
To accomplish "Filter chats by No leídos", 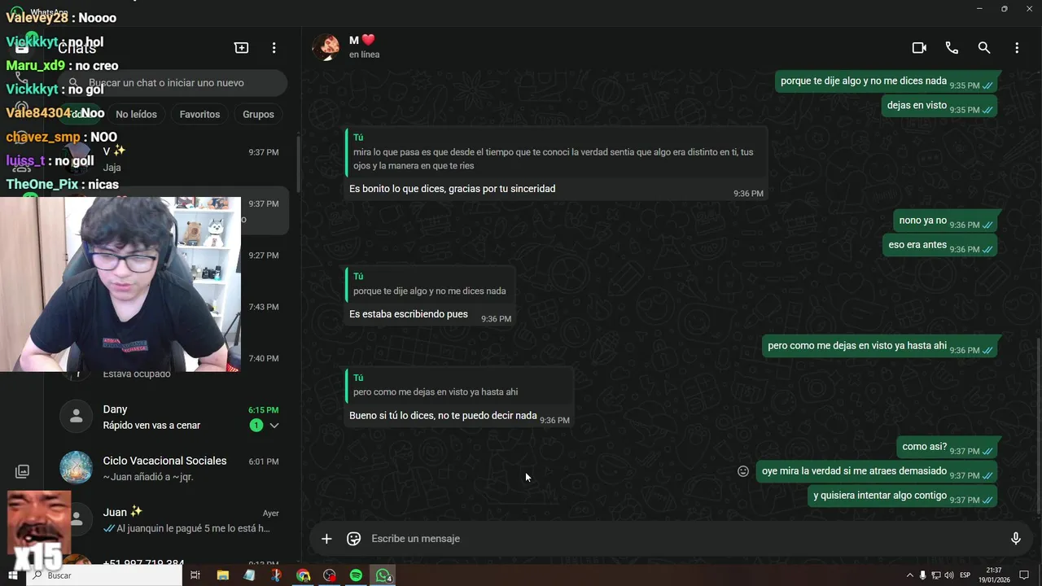I will tap(136, 115).
